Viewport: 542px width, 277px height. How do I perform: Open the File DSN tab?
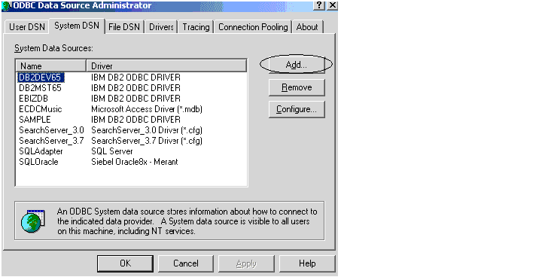point(124,27)
